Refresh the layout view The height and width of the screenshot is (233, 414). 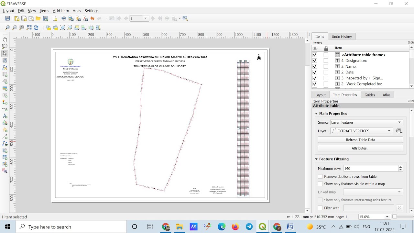[x=36, y=28]
